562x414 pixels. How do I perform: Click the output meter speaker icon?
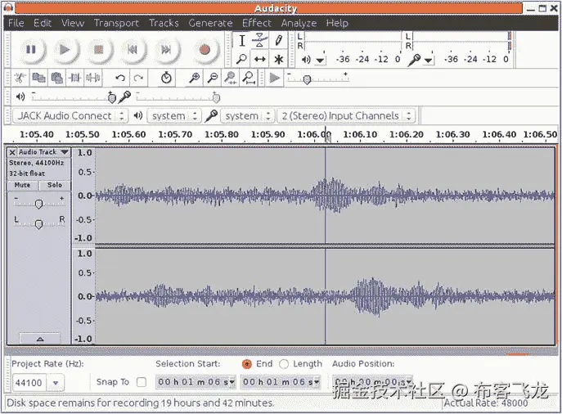click(306, 60)
